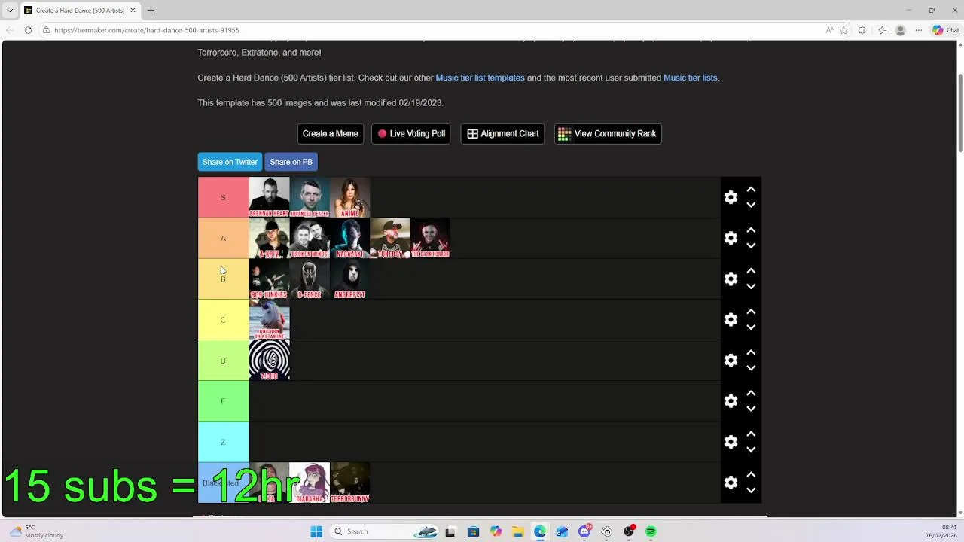Open browser extensions menu
Image resolution: width=964 pixels, height=542 pixels.
pos(862,30)
